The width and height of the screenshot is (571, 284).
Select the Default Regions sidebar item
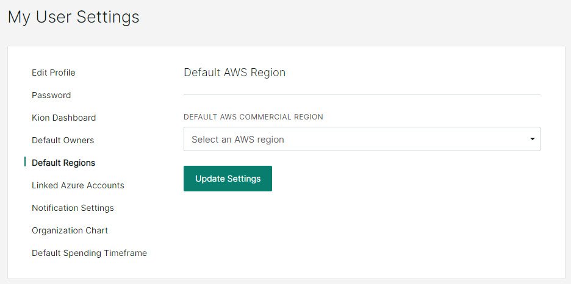pos(63,163)
